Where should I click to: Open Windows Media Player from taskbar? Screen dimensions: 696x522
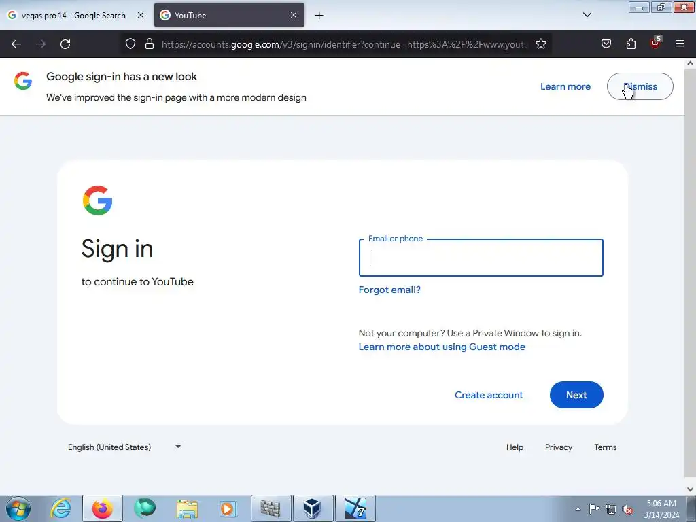[x=228, y=508]
